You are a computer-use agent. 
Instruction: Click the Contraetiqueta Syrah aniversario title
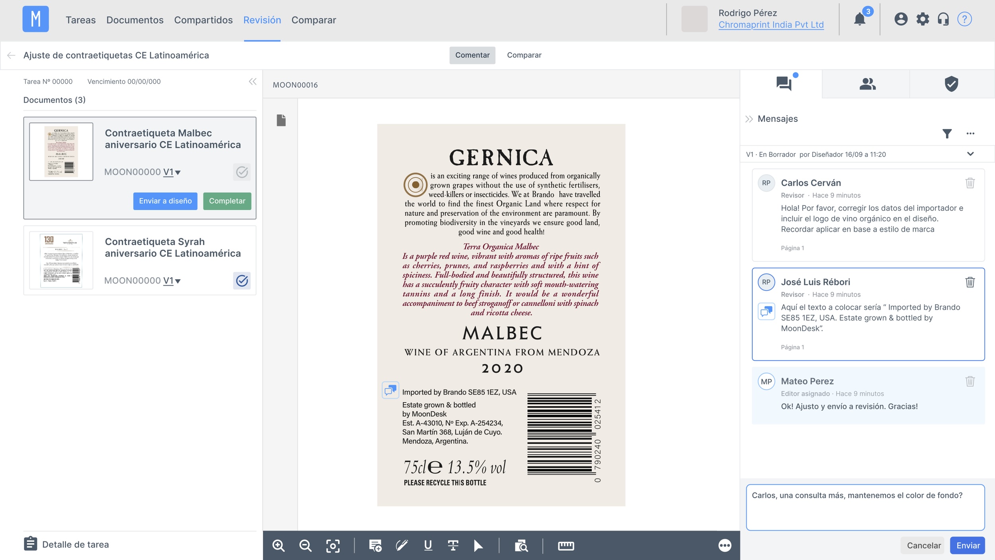pos(173,247)
